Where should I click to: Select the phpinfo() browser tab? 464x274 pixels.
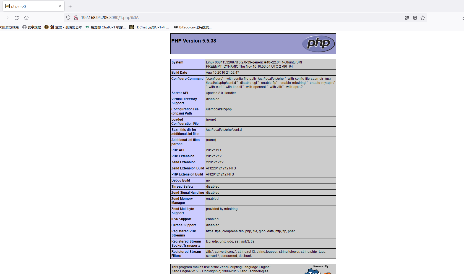pos(33,6)
